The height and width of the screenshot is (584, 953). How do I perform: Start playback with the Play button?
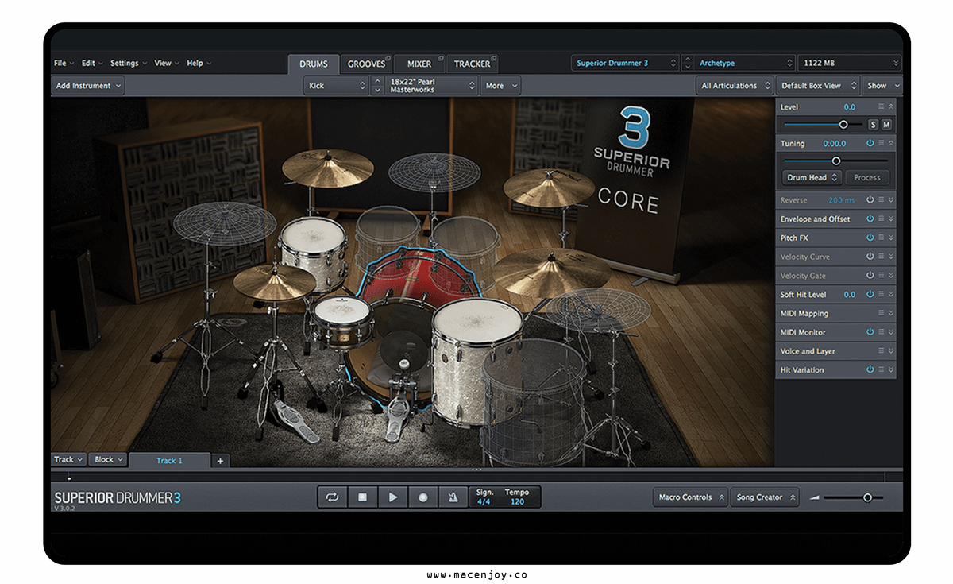point(392,497)
